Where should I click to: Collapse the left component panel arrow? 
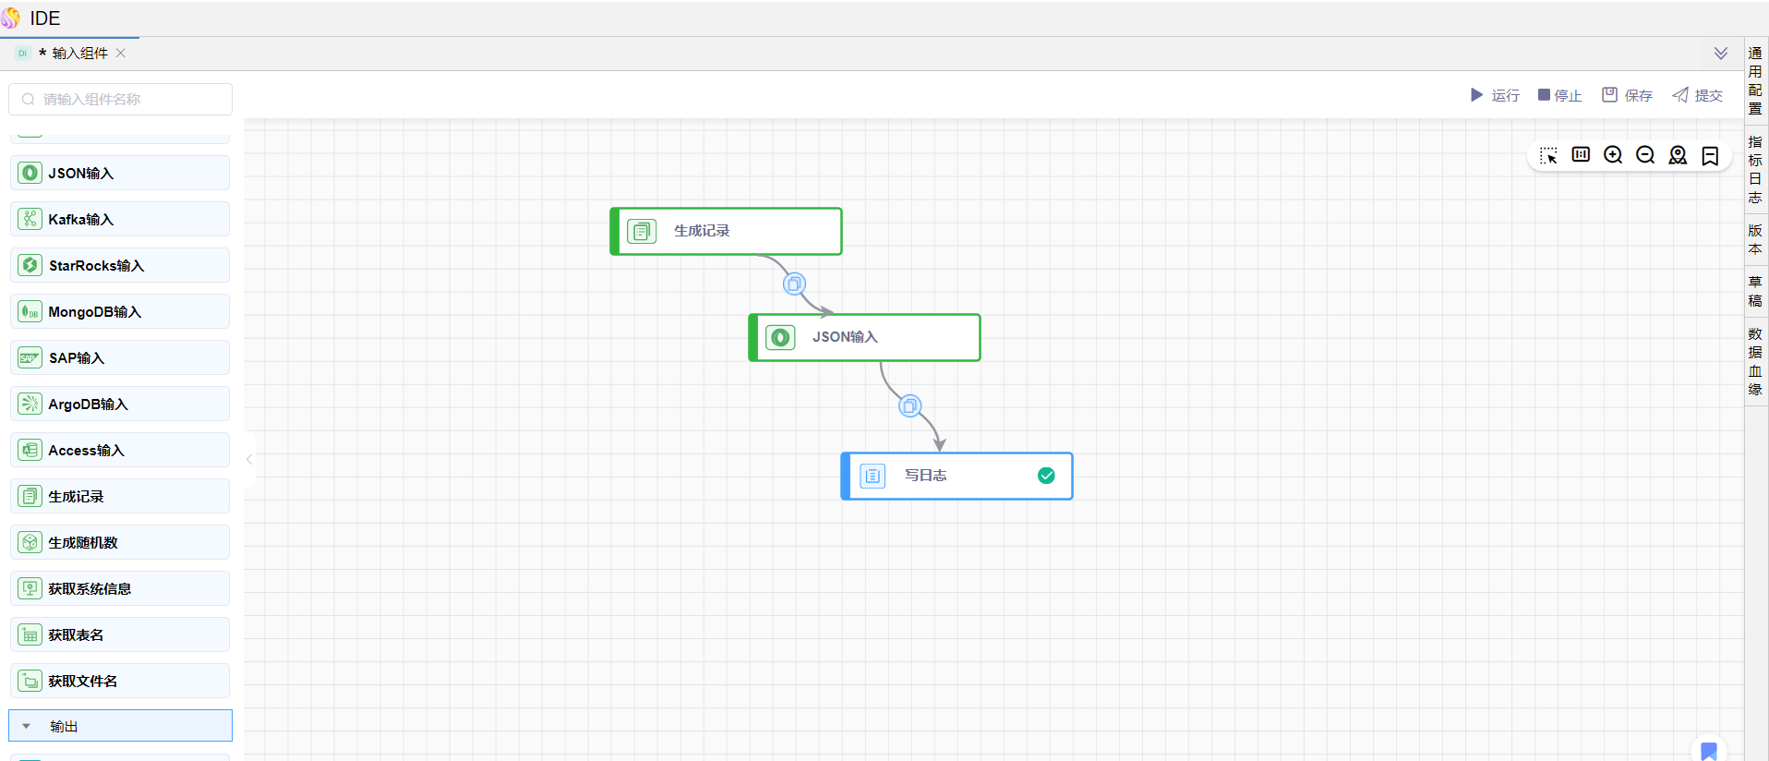[249, 459]
